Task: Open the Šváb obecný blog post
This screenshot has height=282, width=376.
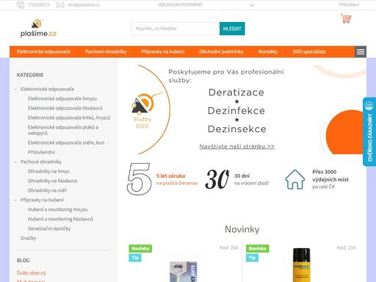Action: (32, 272)
